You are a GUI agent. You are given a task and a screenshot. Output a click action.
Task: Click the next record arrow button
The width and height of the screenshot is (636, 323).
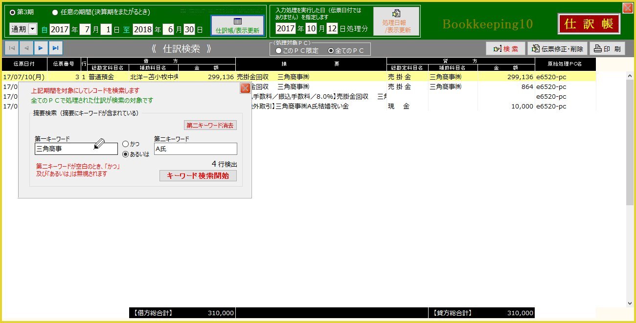pos(41,48)
